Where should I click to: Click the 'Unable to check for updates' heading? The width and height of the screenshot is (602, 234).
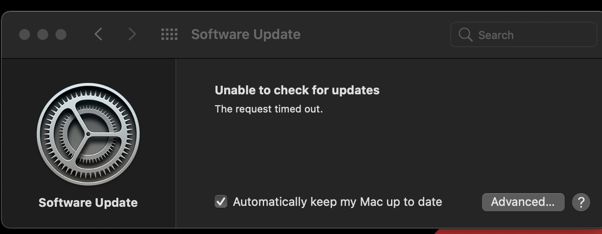(x=297, y=90)
